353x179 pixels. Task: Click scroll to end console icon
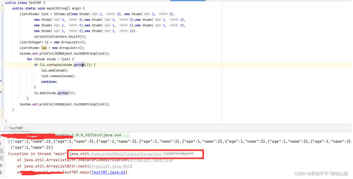pyautogui.click(x=1, y=158)
